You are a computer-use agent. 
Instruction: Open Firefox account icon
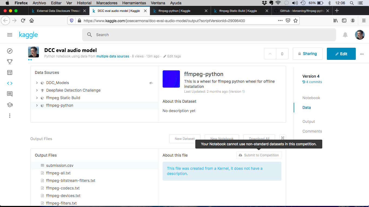click(x=353, y=20)
